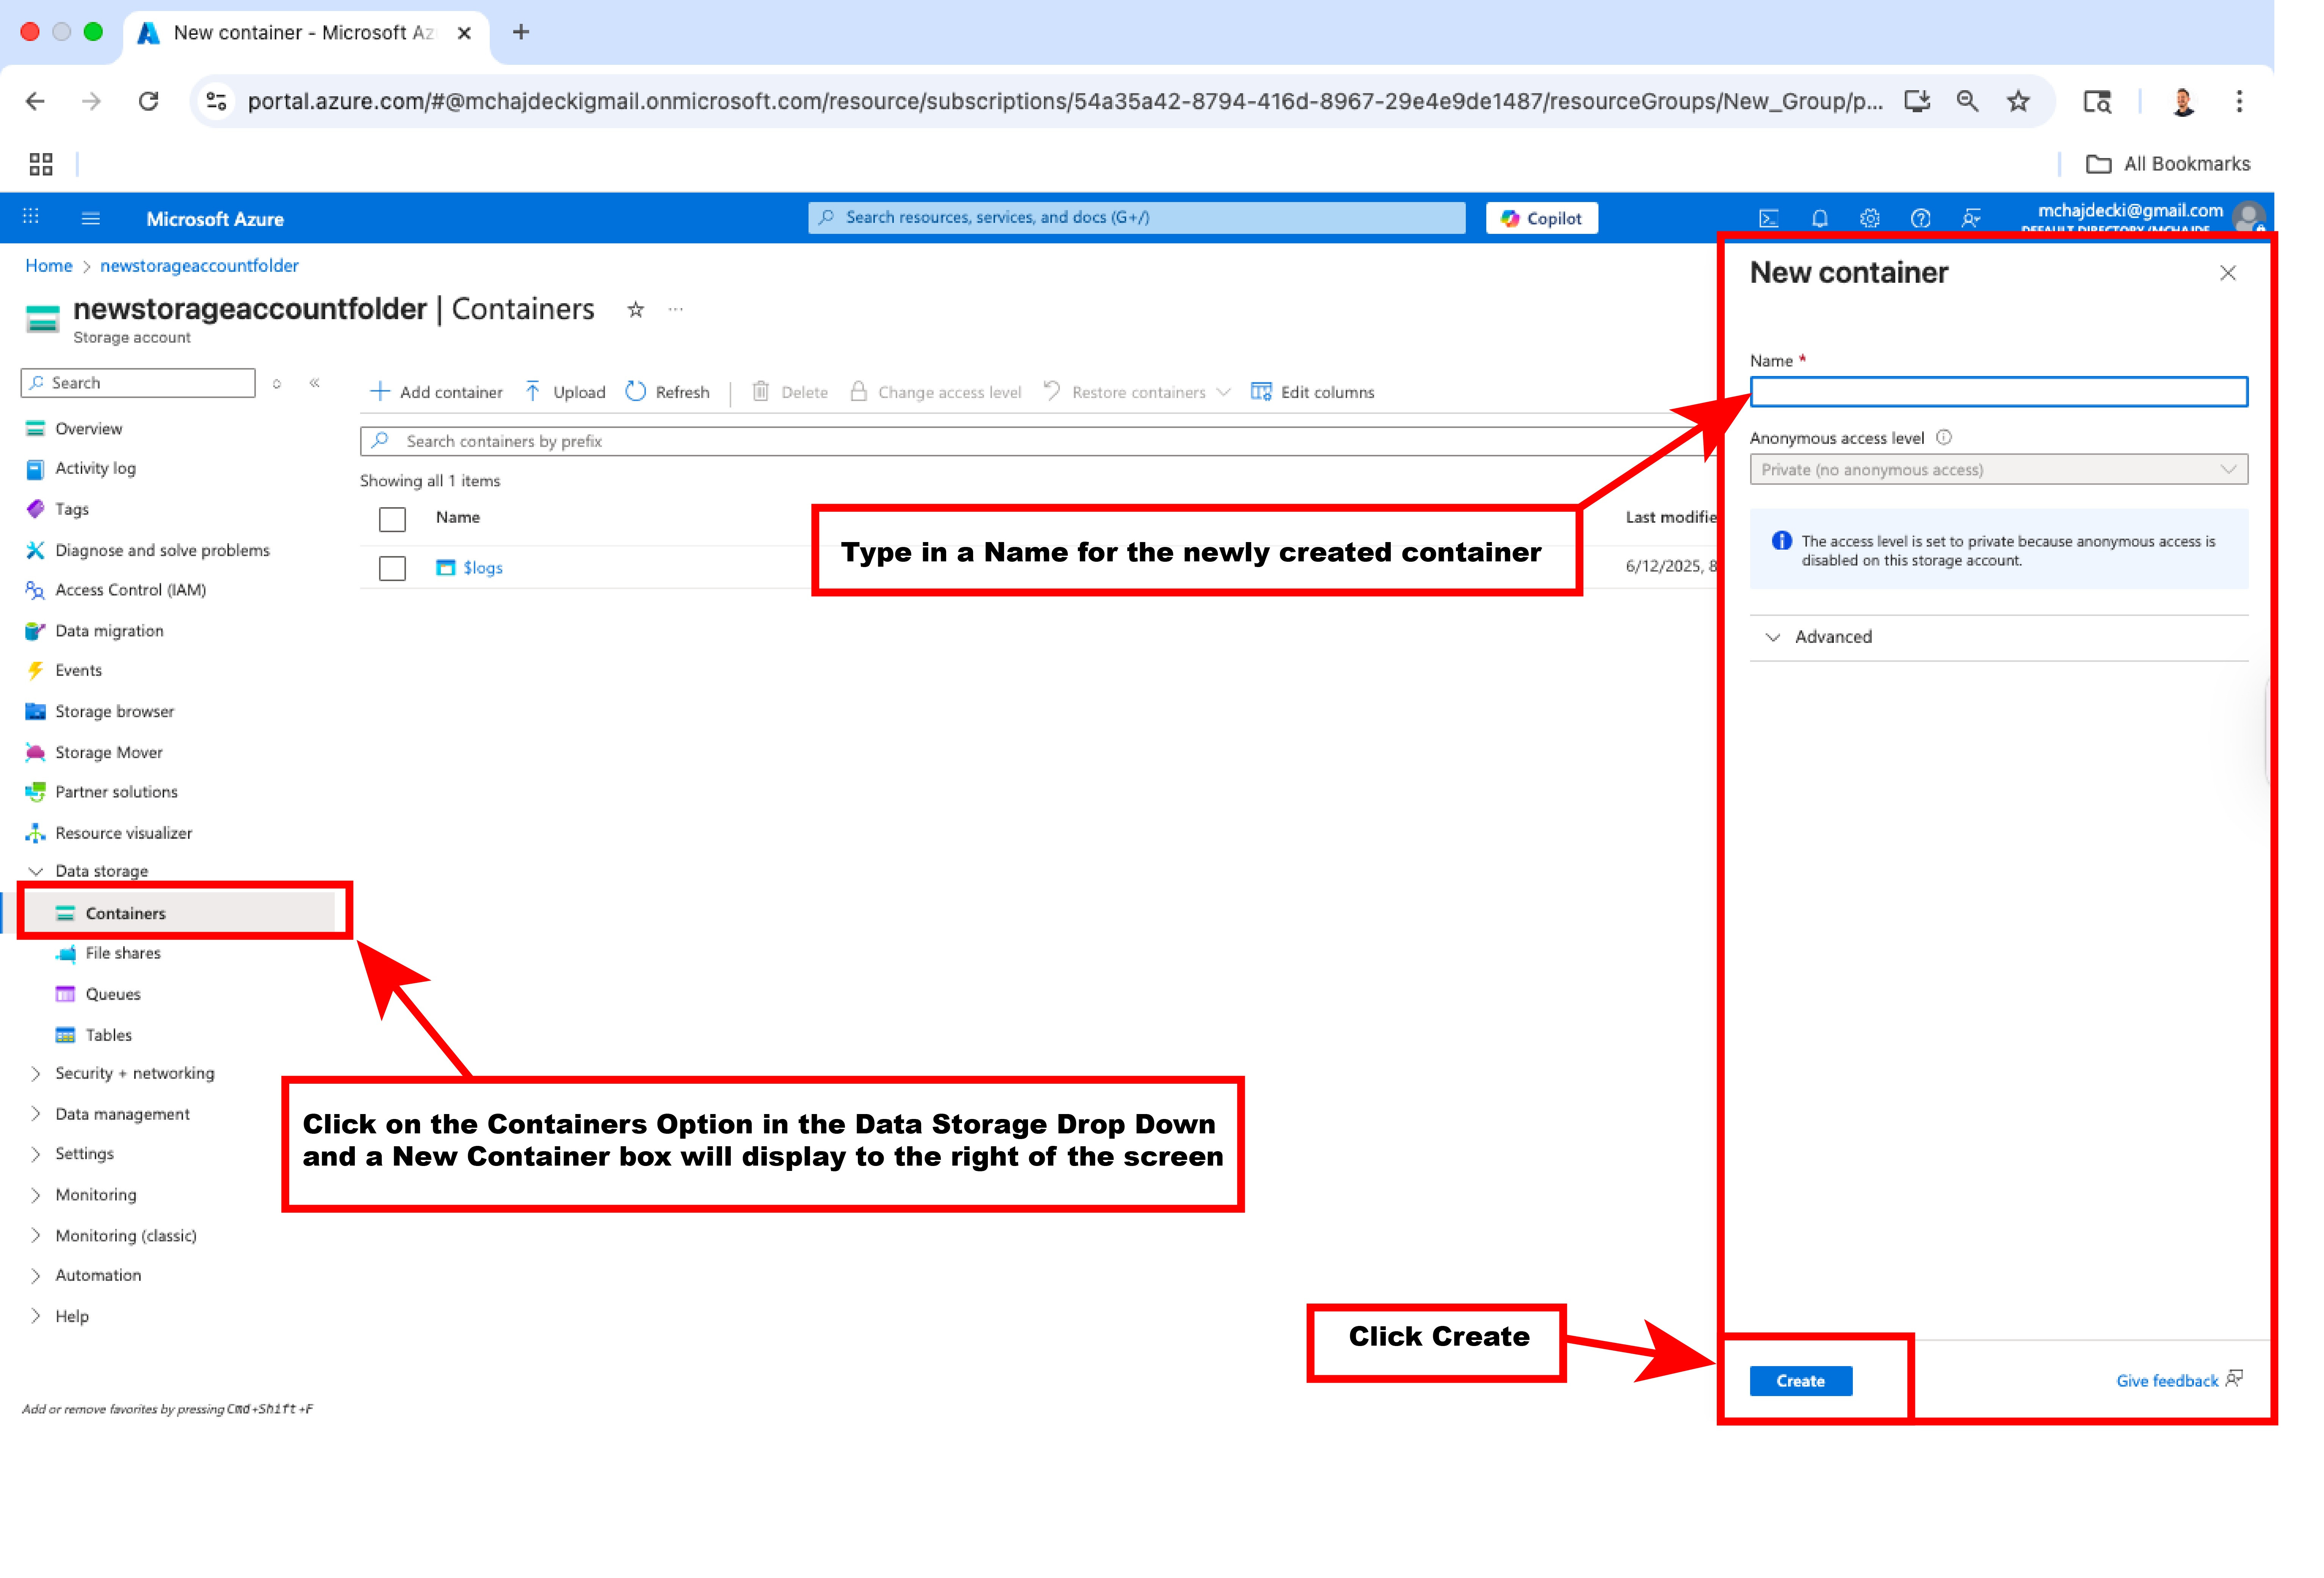Bookmark this page with the star
Image resolution: width=2324 pixels, height=1578 pixels.
pos(2018,101)
